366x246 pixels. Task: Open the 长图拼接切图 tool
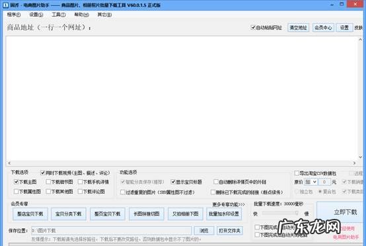tap(147, 214)
